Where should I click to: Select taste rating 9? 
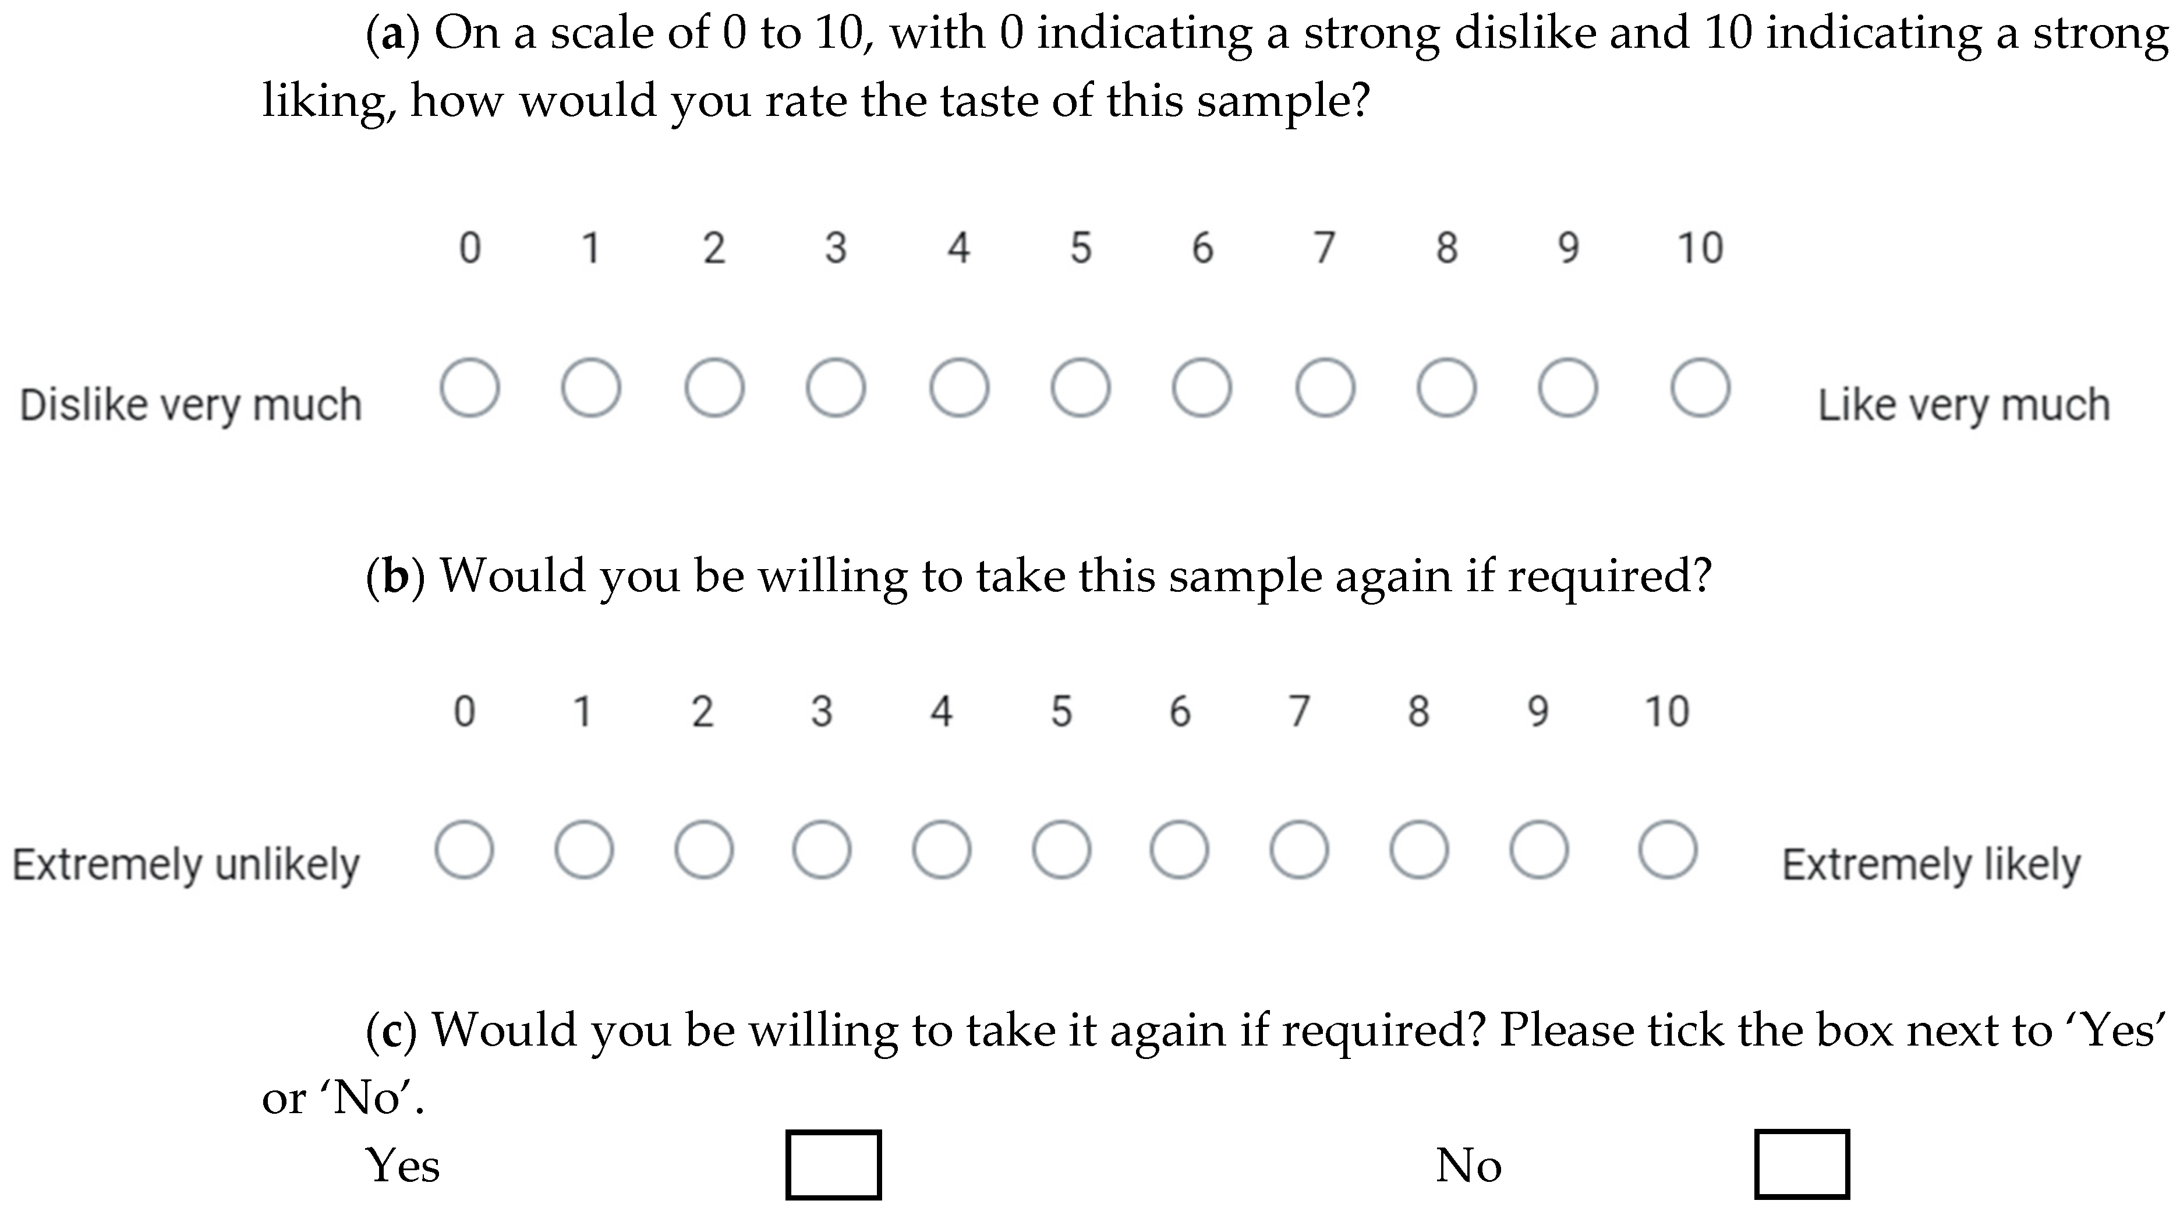(1567, 388)
